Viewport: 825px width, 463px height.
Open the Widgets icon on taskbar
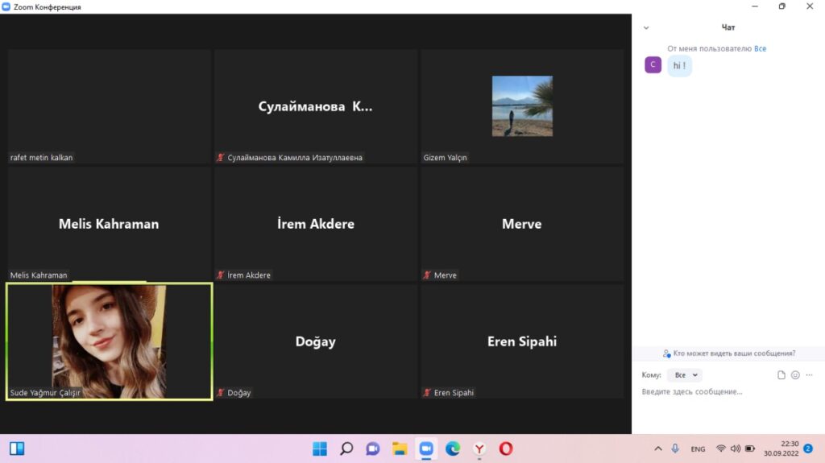[x=17, y=449]
